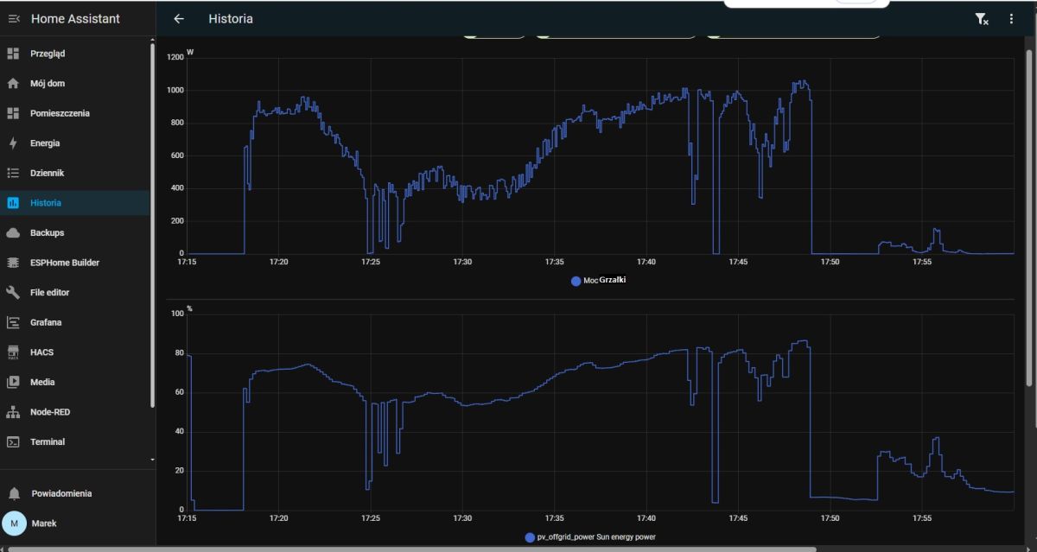The height and width of the screenshot is (552, 1037).
Task: Click the File editor wrench icon
Action: pyautogui.click(x=13, y=293)
